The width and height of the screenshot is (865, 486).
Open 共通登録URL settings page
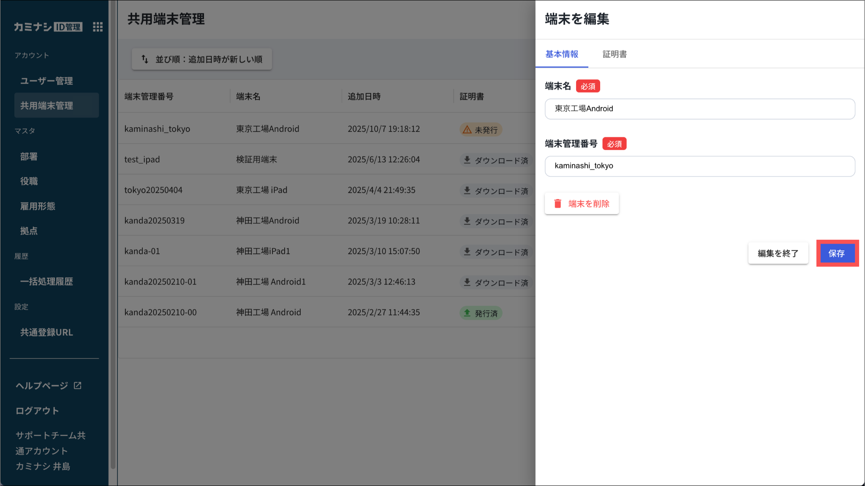click(x=47, y=332)
